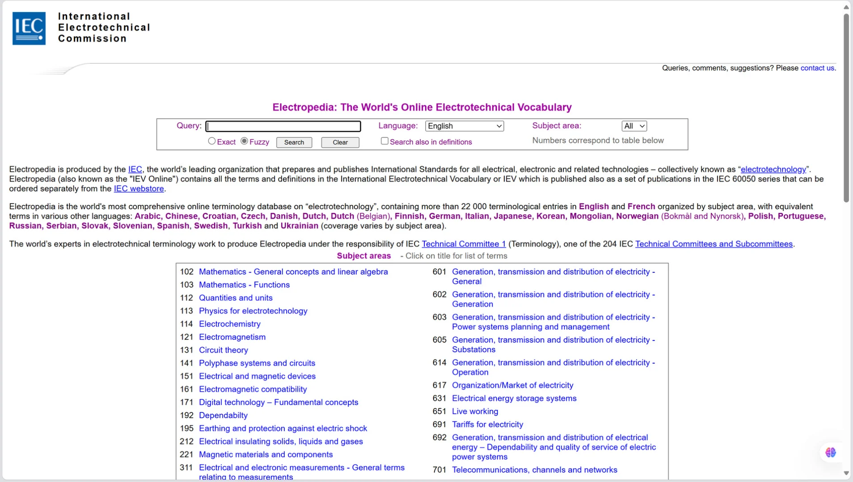Open Organization/Market of electricity

512,385
